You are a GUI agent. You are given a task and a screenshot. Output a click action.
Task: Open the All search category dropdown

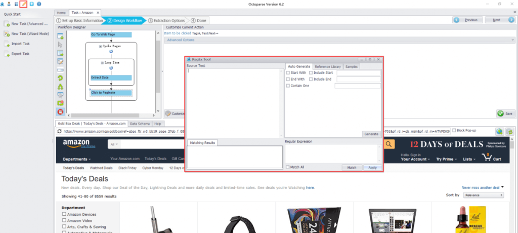click(x=114, y=145)
